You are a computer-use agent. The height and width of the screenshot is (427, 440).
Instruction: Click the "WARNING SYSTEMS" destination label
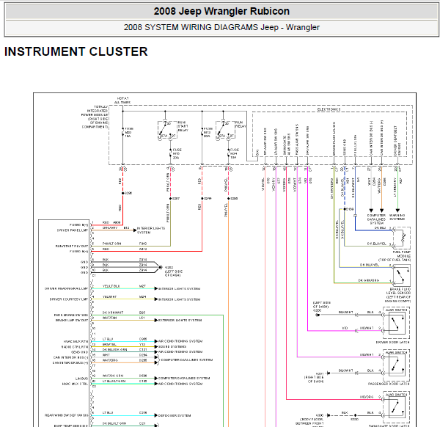point(397,217)
